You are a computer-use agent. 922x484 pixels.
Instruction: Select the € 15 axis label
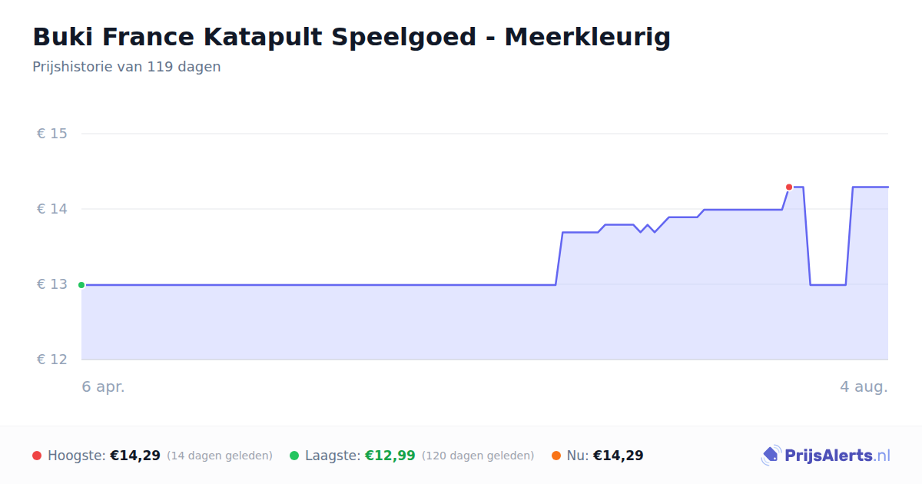(x=52, y=134)
